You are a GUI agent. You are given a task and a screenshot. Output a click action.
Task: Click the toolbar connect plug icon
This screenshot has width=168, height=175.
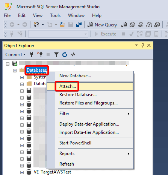(12, 34)
